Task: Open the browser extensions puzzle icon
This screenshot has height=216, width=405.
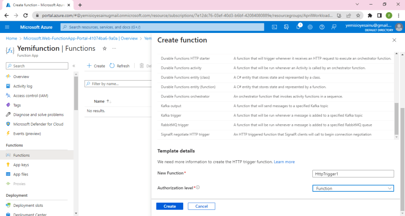Action: (370, 16)
